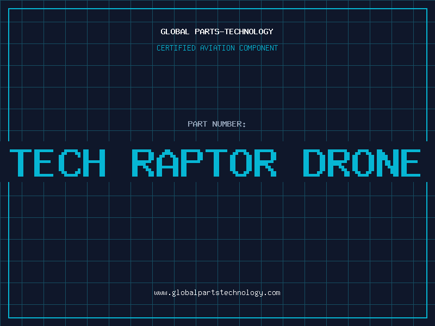Click the GLOBAL PARTS-TECHNOLOGY heading
The image size is (435, 326).
(217, 32)
